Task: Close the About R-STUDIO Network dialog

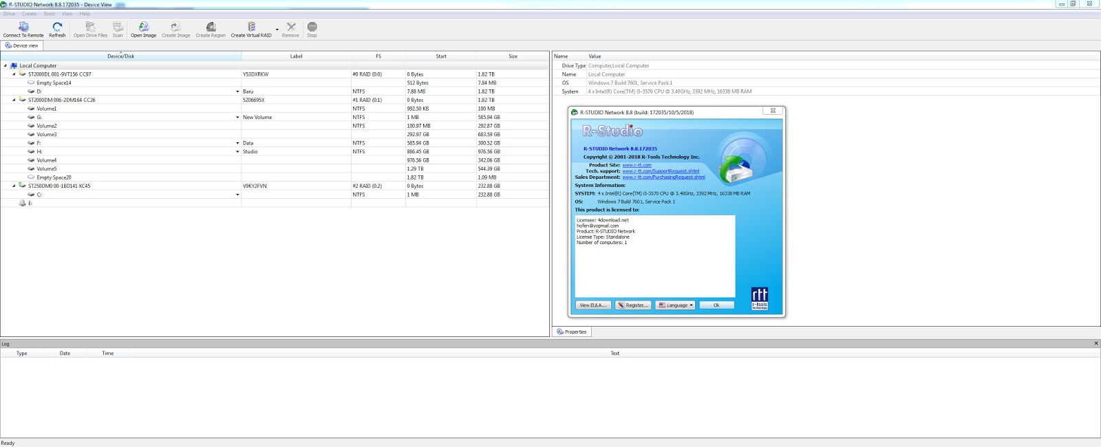Action: click(773, 111)
